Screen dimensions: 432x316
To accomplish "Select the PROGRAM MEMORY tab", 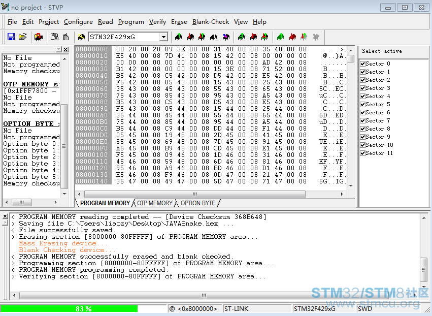I will pyautogui.click(x=105, y=203).
